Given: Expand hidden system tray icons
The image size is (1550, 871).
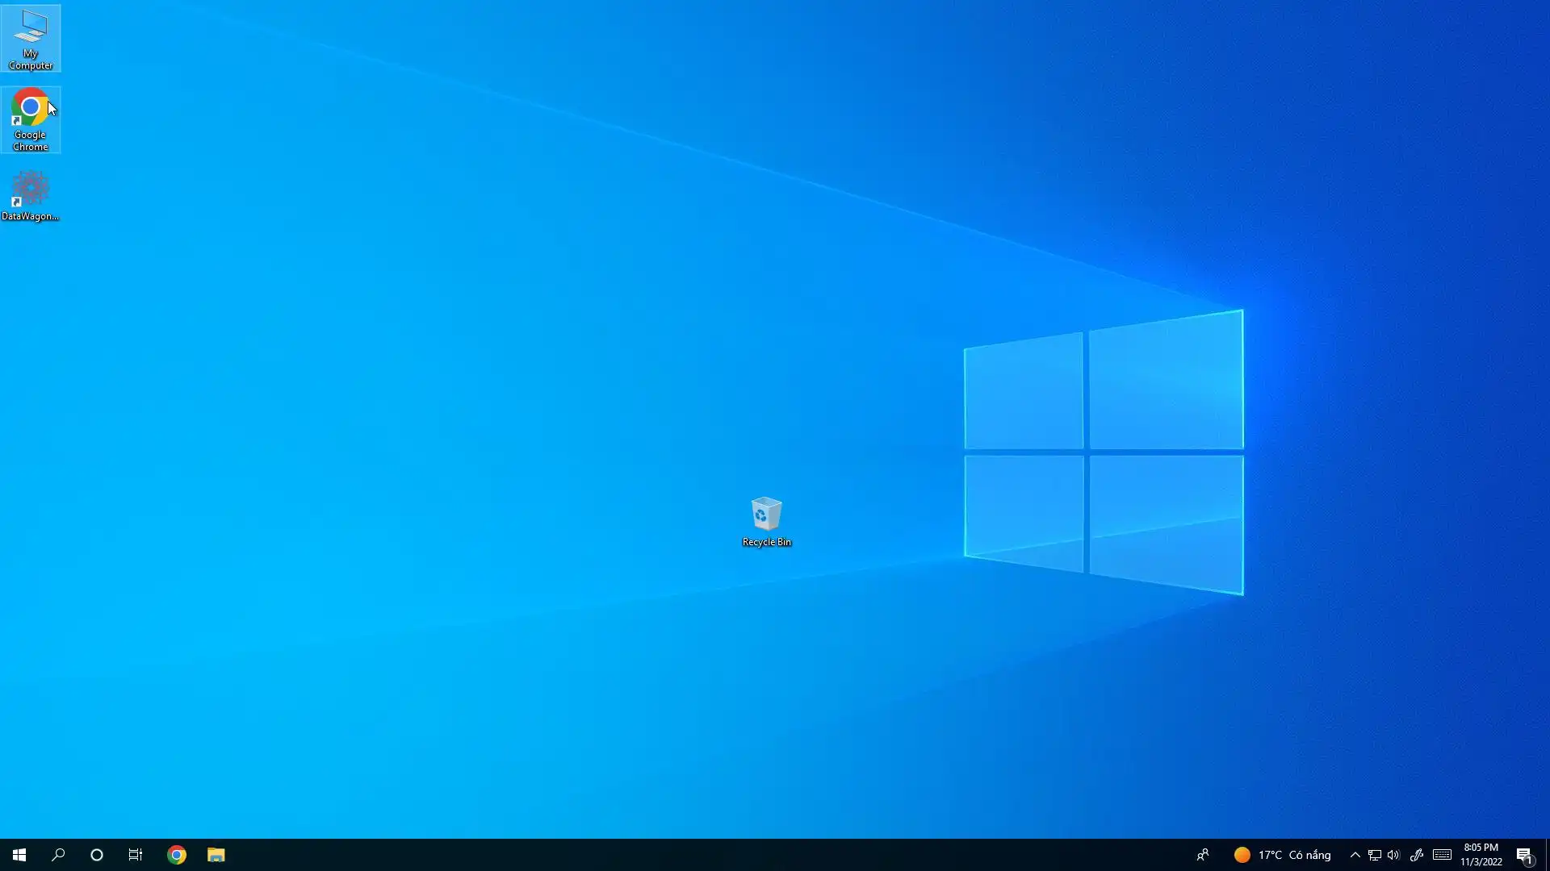Looking at the screenshot, I should point(1355,855).
